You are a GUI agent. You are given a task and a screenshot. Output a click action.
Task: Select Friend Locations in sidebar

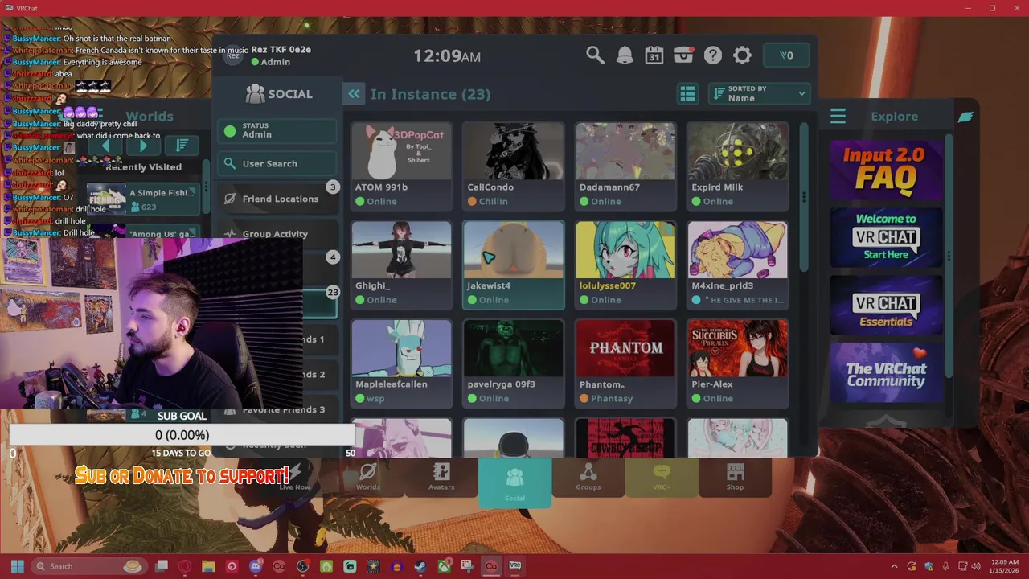click(277, 199)
